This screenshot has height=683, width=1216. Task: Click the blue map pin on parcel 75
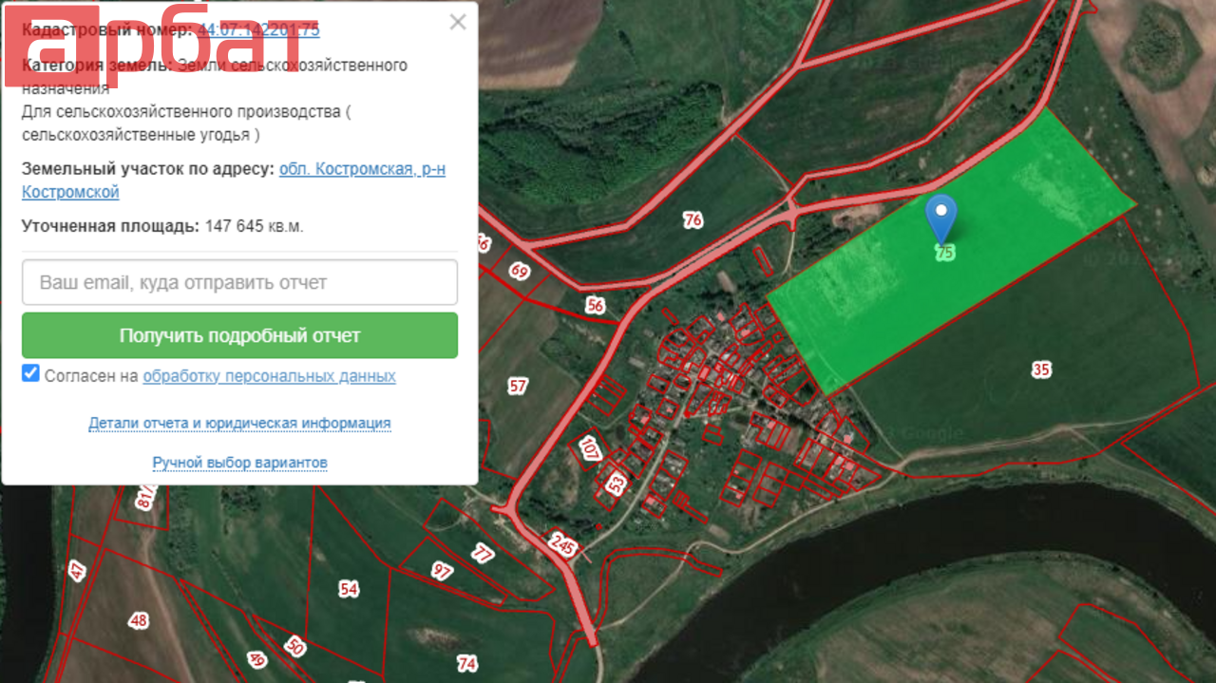tap(940, 218)
